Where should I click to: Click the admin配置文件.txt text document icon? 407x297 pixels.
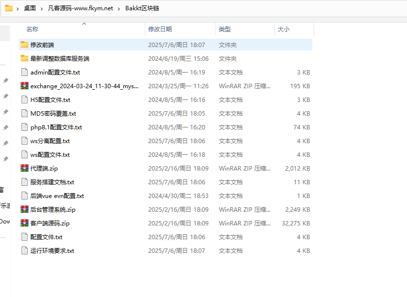tap(25, 72)
